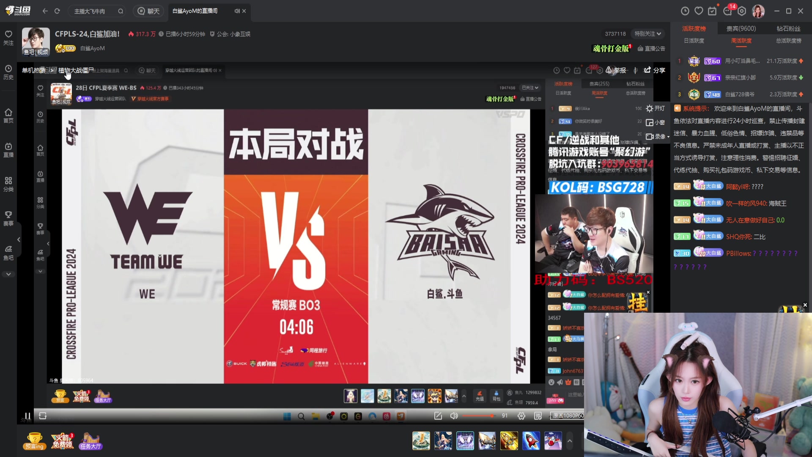Open 任务大厅 task hall icon
This screenshot has height=457, width=812.
91,441
